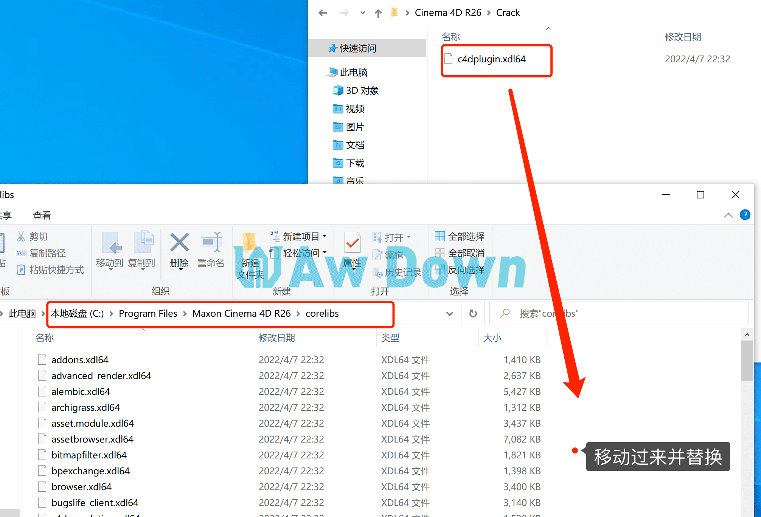Click Invert selection (反向选择) option
The width and height of the screenshot is (761, 517).
[x=460, y=270]
